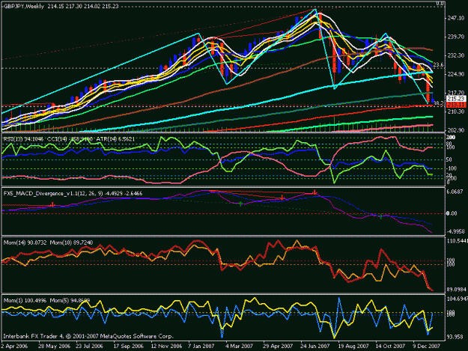Select the 224.90 price axis label

click(456, 74)
